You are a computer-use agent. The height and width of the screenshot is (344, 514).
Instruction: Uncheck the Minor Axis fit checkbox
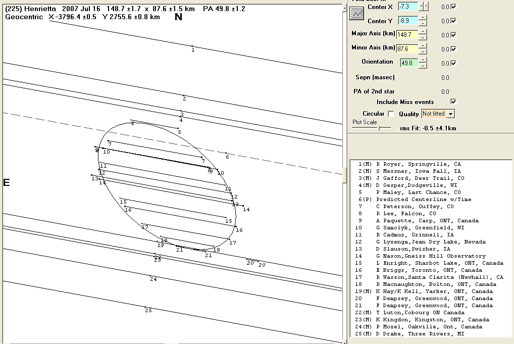coord(453,49)
